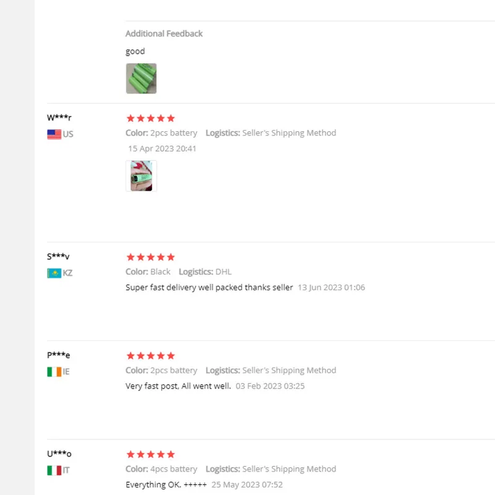The height and width of the screenshot is (495, 495).
Task: Click P***e's five-star rating
Action: pos(150,356)
